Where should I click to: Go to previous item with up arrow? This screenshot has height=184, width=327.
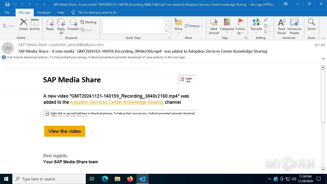click(29, 4)
